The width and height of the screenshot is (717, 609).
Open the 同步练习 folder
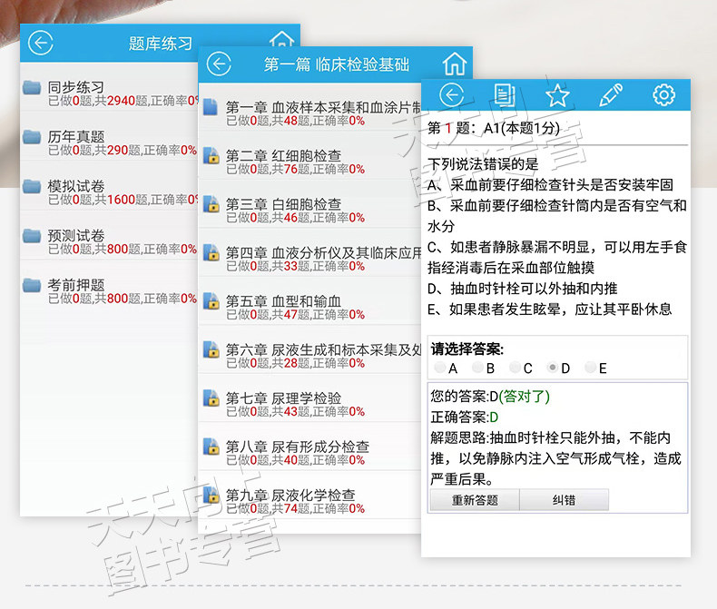click(x=110, y=93)
